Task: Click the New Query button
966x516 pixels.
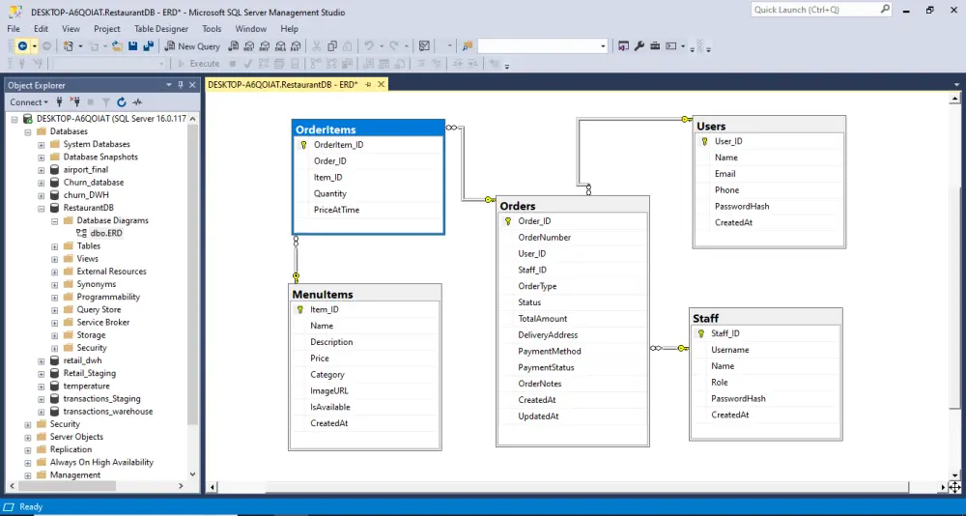Action: [x=192, y=46]
